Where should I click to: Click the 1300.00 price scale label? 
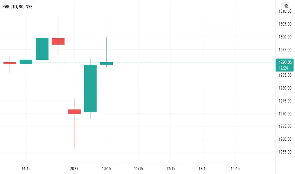tap(285, 37)
